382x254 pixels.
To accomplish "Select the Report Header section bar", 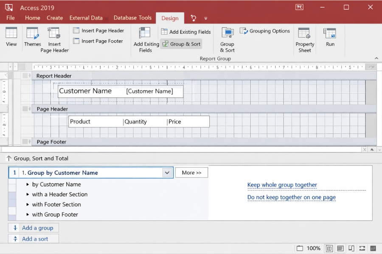I will point(54,76).
